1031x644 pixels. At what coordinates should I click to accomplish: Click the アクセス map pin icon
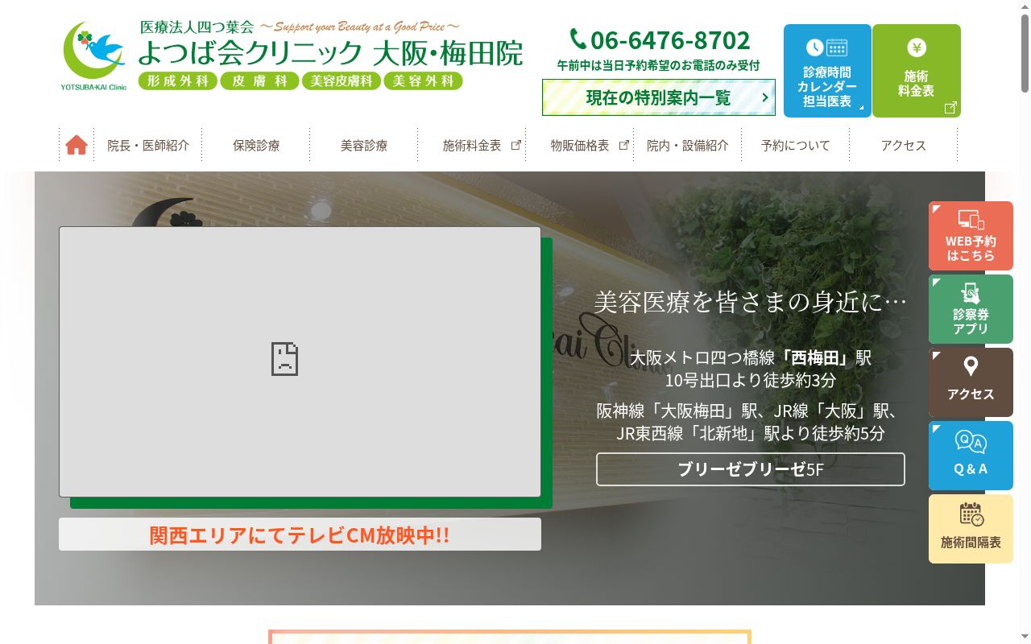971,366
